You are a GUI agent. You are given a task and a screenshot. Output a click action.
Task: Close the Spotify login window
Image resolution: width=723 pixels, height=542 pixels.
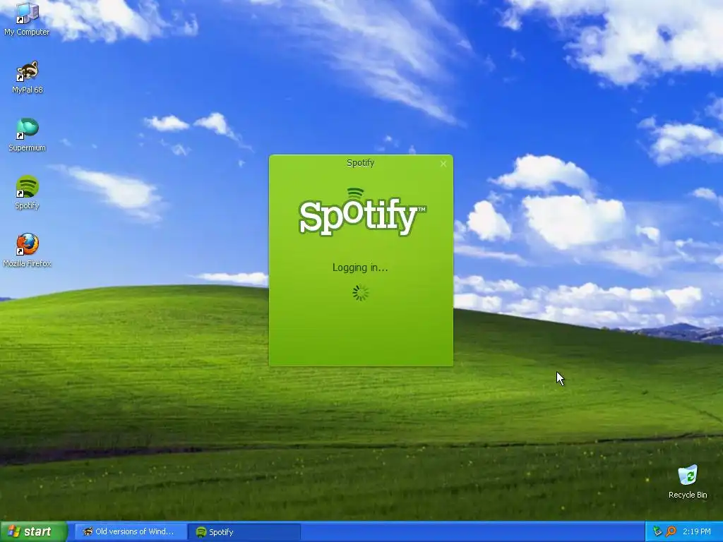coord(443,164)
